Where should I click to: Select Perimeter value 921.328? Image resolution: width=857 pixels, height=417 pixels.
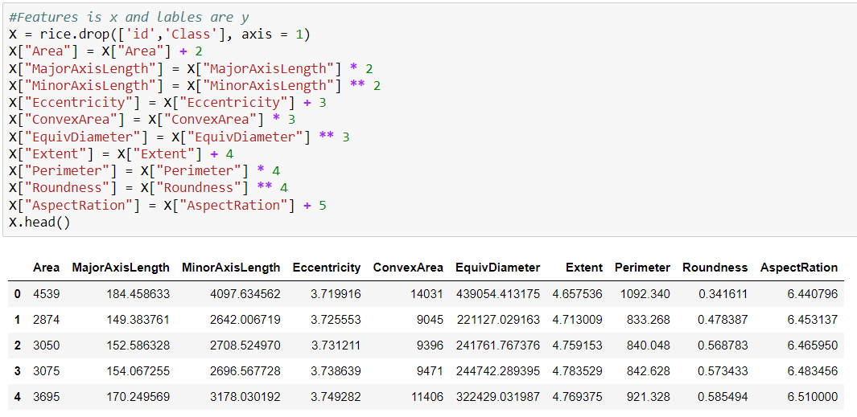point(649,397)
